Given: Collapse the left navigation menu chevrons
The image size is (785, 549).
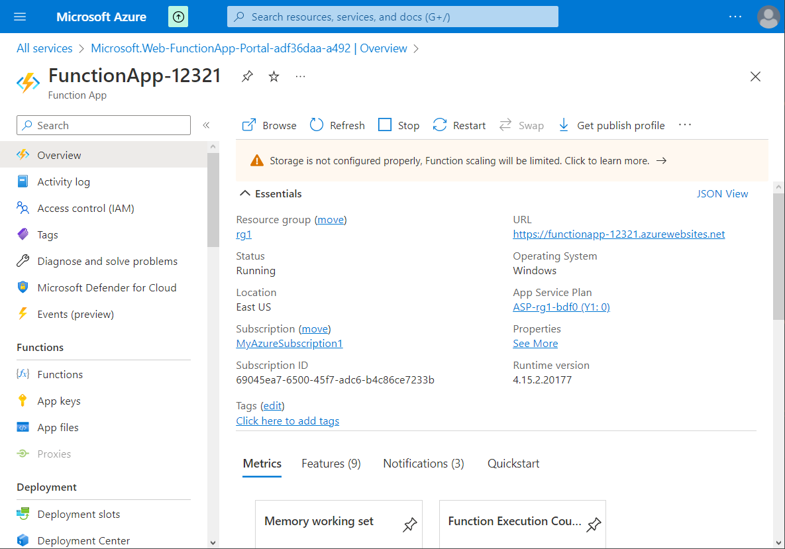Looking at the screenshot, I should point(206,125).
